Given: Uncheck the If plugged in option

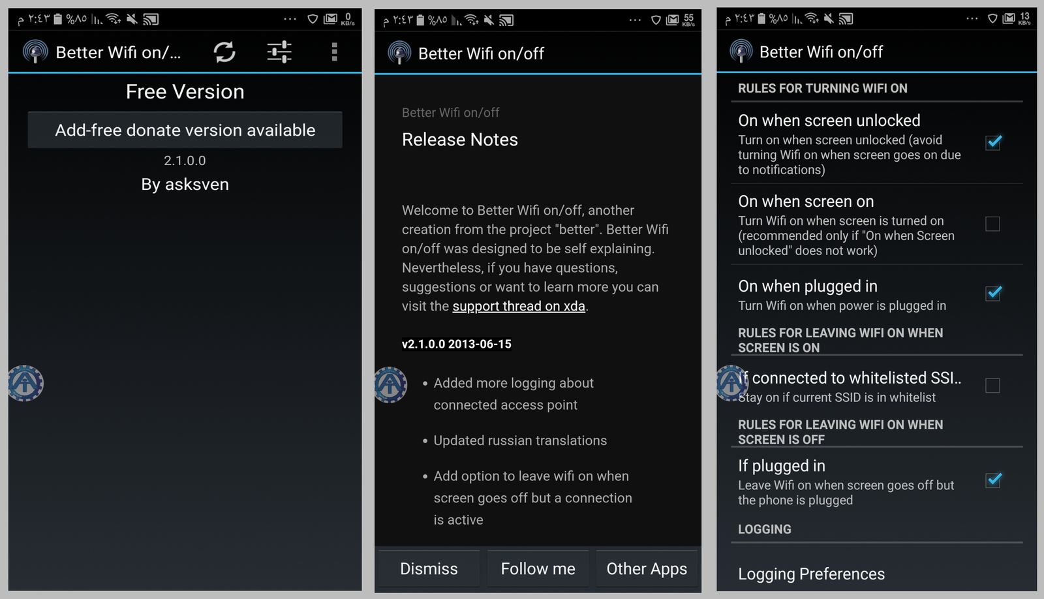Looking at the screenshot, I should tap(992, 481).
